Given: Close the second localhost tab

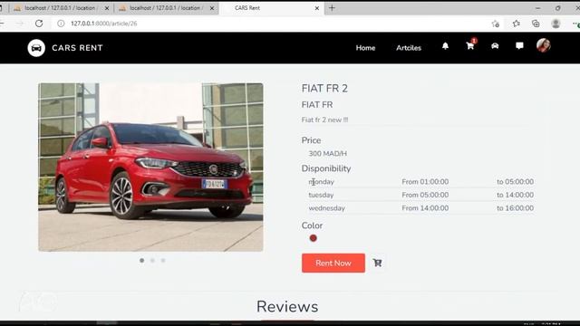Looking at the screenshot, I should [212, 8].
